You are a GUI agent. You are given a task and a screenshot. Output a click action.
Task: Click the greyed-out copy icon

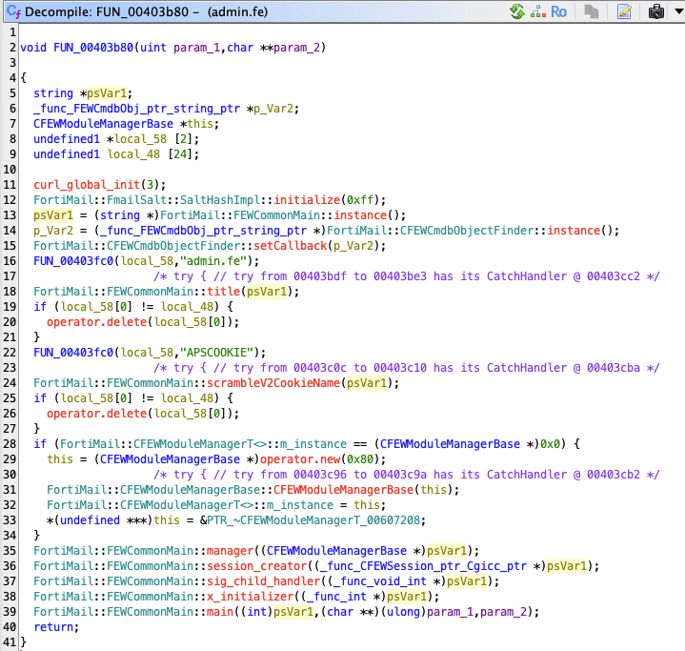tap(592, 11)
